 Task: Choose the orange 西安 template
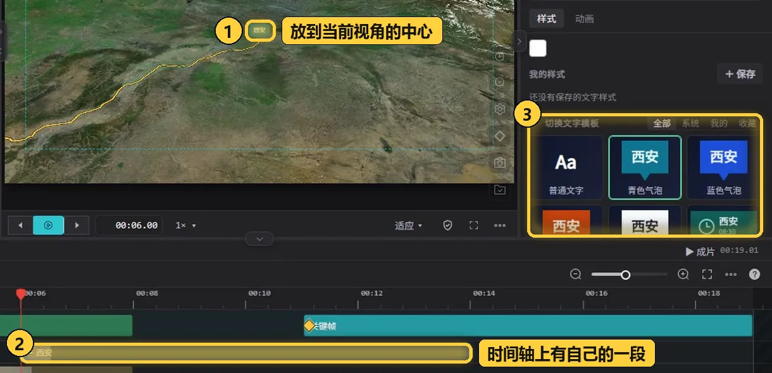coord(566,220)
